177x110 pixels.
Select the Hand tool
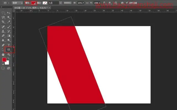[x=3, y=55]
